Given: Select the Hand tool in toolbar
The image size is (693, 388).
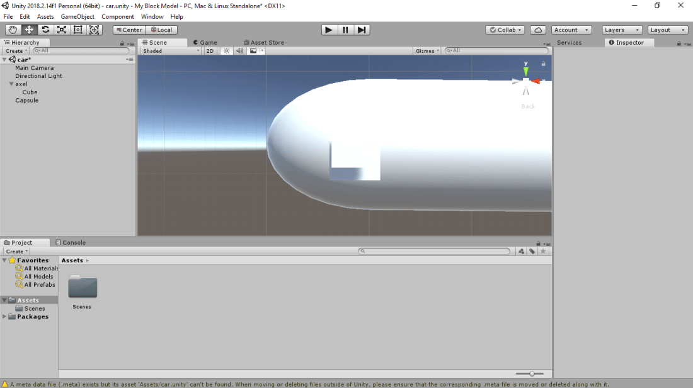Looking at the screenshot, I should pyautogui.click(x=13, y=30).
